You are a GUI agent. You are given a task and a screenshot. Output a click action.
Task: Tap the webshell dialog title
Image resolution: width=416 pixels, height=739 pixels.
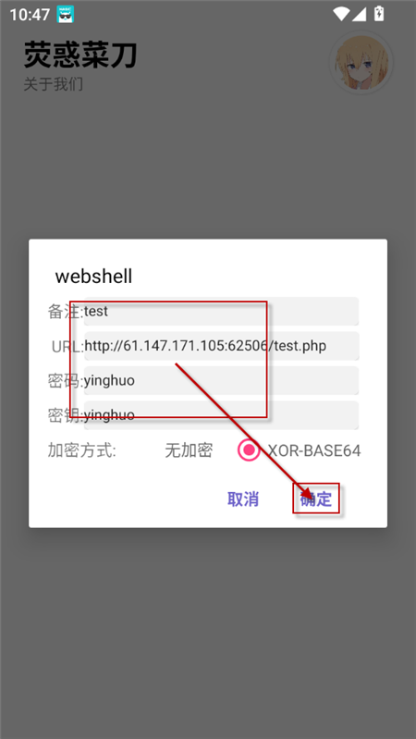click(x=93, y=277)
